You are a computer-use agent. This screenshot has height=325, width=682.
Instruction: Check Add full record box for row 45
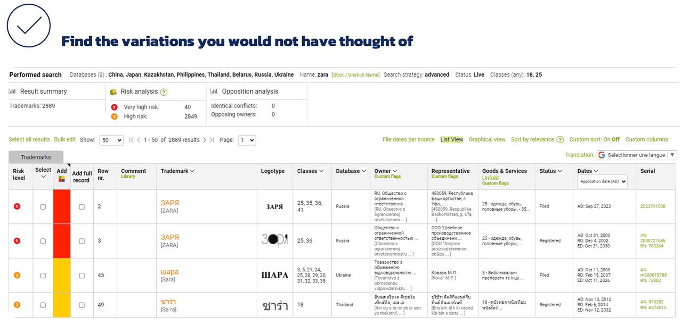click(x=82, y=276)
